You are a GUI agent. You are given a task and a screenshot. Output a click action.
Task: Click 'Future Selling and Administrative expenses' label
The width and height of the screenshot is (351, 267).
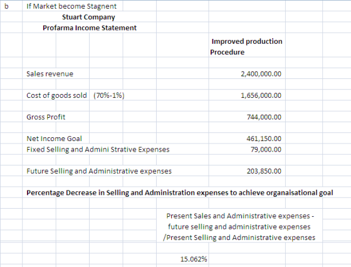pos(99,171)
